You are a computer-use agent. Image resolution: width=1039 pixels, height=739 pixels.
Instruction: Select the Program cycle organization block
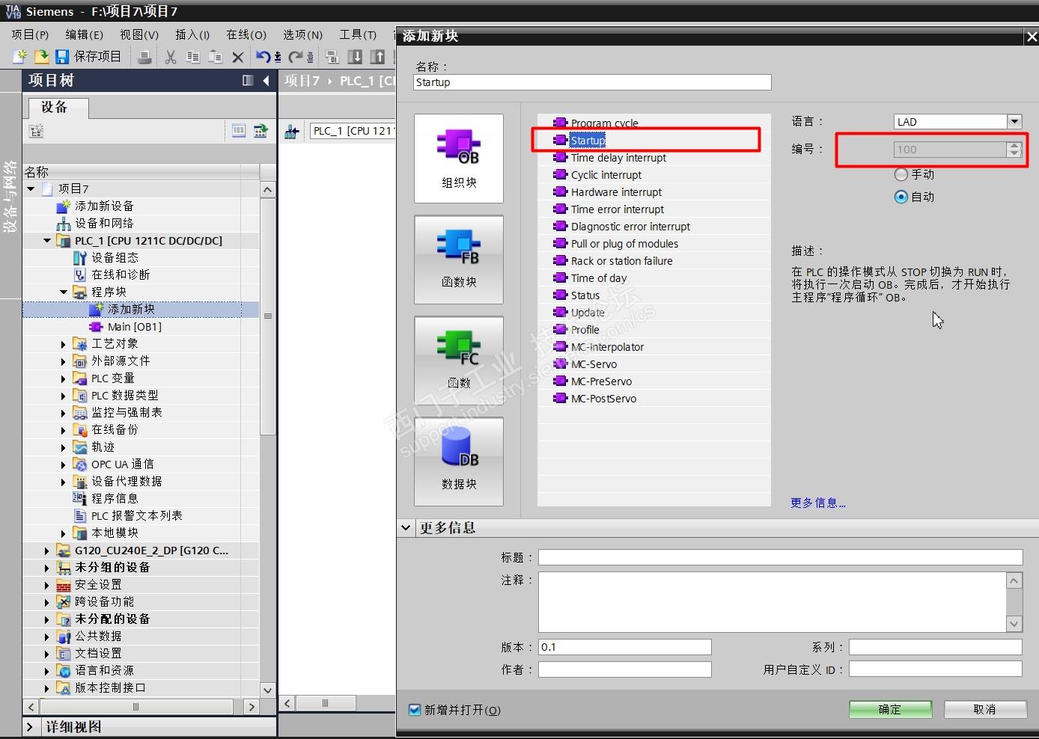pyautogui.click(x=605, y=123)
